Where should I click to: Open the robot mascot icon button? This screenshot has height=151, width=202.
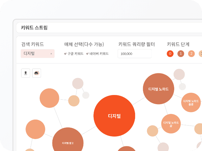[x=37, y=73]
